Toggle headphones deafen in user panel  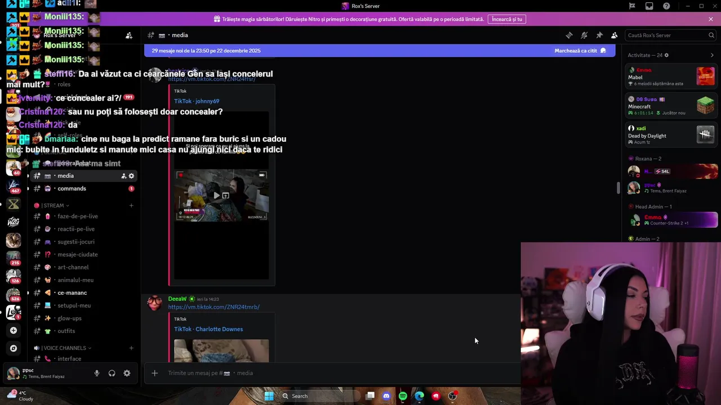tap(112, 373)
